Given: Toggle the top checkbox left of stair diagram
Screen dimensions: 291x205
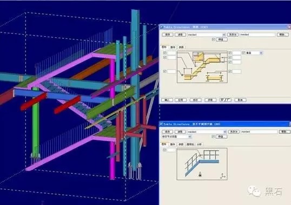Looking at the screenshot, I should [x=164, y=53].
